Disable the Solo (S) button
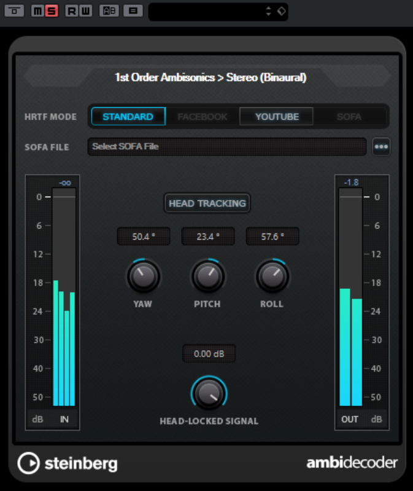The height and width of the screenshot is (491, 413). pyautogui.click(x=52, y=10)
